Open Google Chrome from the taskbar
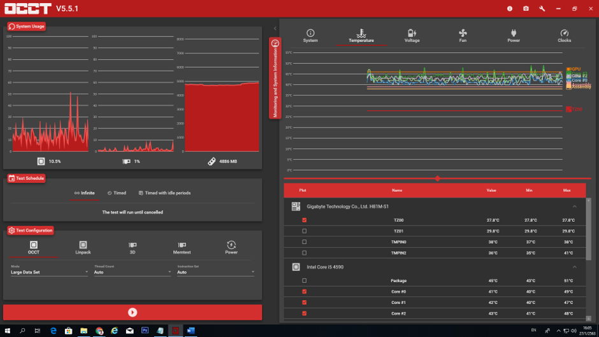Viewport: 599px width, 337px height. pos(99,331)
